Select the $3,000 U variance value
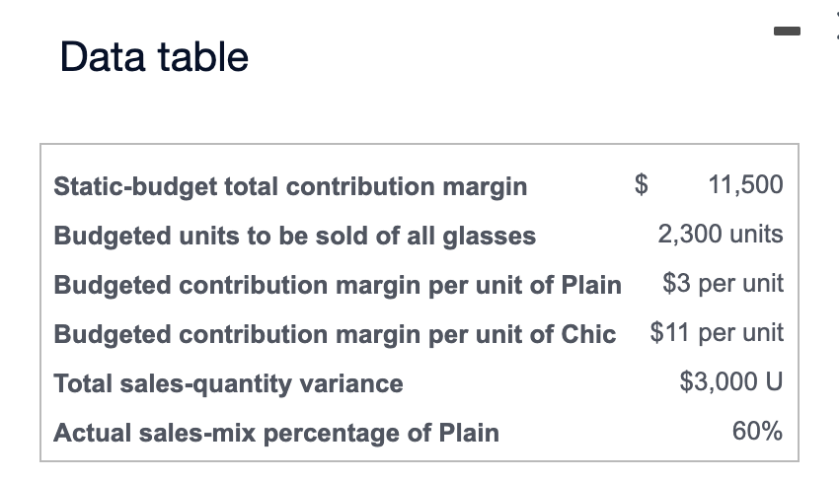Viewport: 839px width, 479px height. [731, 381]
